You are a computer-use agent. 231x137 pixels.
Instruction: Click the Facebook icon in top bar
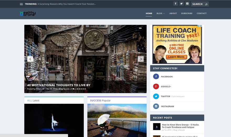tap(175, 4)
